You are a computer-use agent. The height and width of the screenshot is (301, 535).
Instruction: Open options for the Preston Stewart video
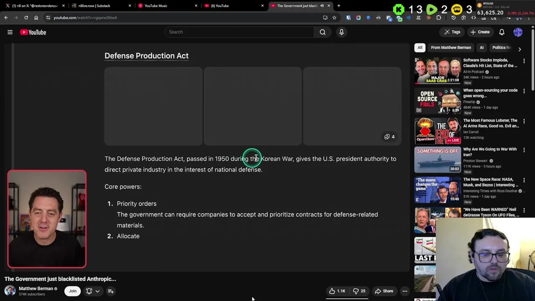[x=524, y=150]
